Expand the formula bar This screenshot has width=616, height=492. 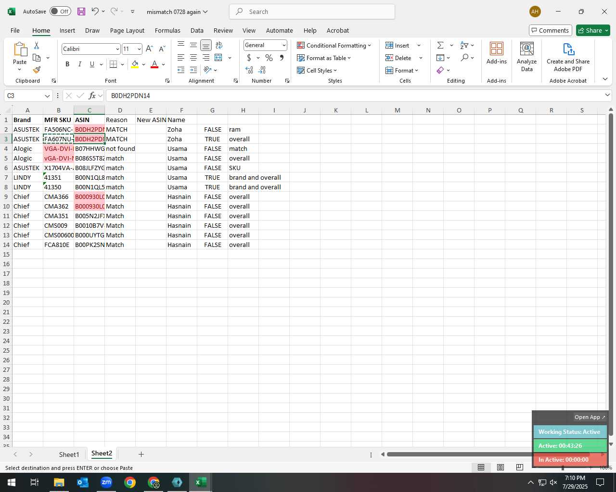(x=607, y=95)
